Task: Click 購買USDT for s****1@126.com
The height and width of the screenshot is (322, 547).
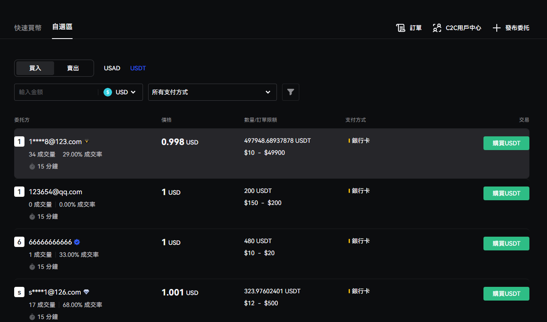Action: point(506,294)
